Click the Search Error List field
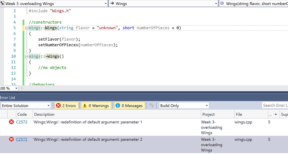288x155 pixels. [x=275, y=105]
